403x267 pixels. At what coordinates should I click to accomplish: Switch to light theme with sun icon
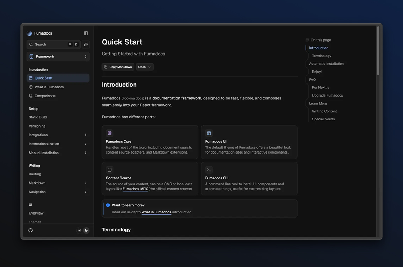pyautogui.click(x=80, y=230)
